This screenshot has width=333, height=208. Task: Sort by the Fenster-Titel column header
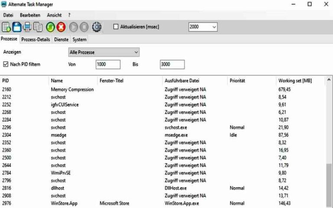130,81
